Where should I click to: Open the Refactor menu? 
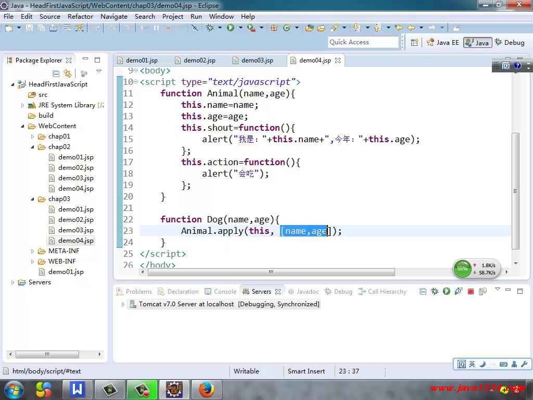click(80, 16)
